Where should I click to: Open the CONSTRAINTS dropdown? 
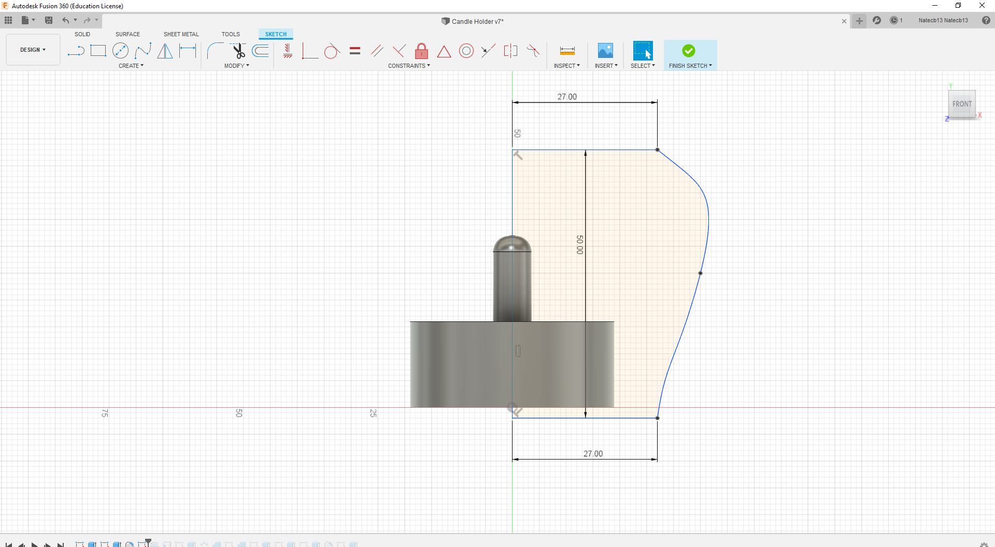[409, 66]
